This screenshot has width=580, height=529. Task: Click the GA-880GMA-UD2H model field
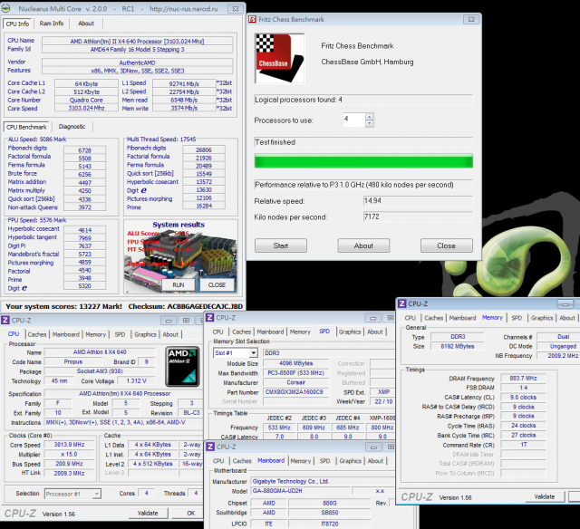(x=301, y=491)
